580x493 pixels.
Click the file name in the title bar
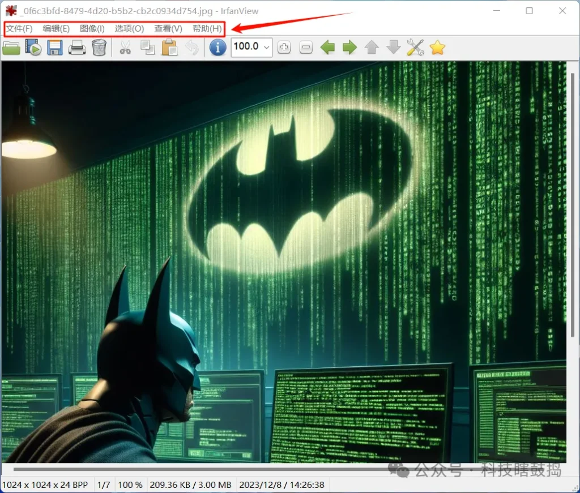[x=117, y=11]
